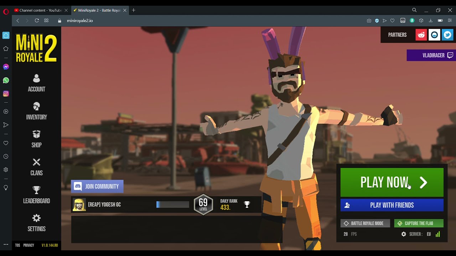Click the Join Community Discord button

pyautogui.click(x=97, y=186)
